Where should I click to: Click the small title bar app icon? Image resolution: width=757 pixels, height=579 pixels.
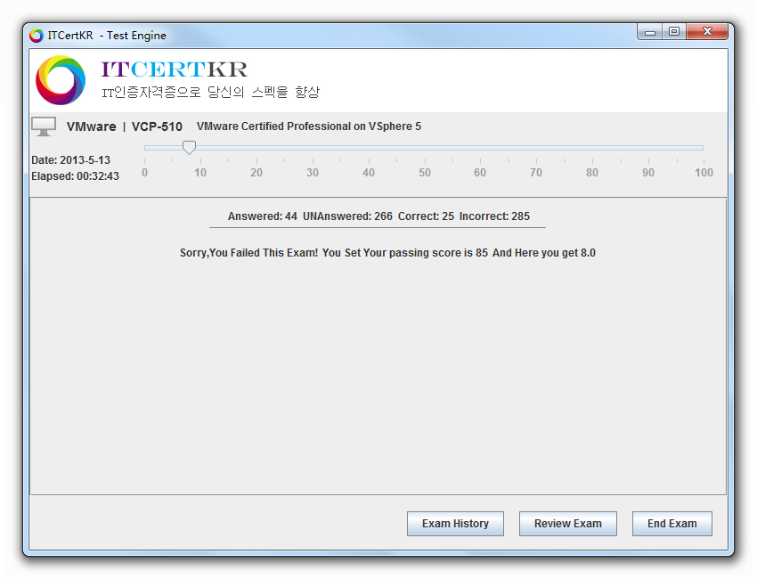(37, 36)
